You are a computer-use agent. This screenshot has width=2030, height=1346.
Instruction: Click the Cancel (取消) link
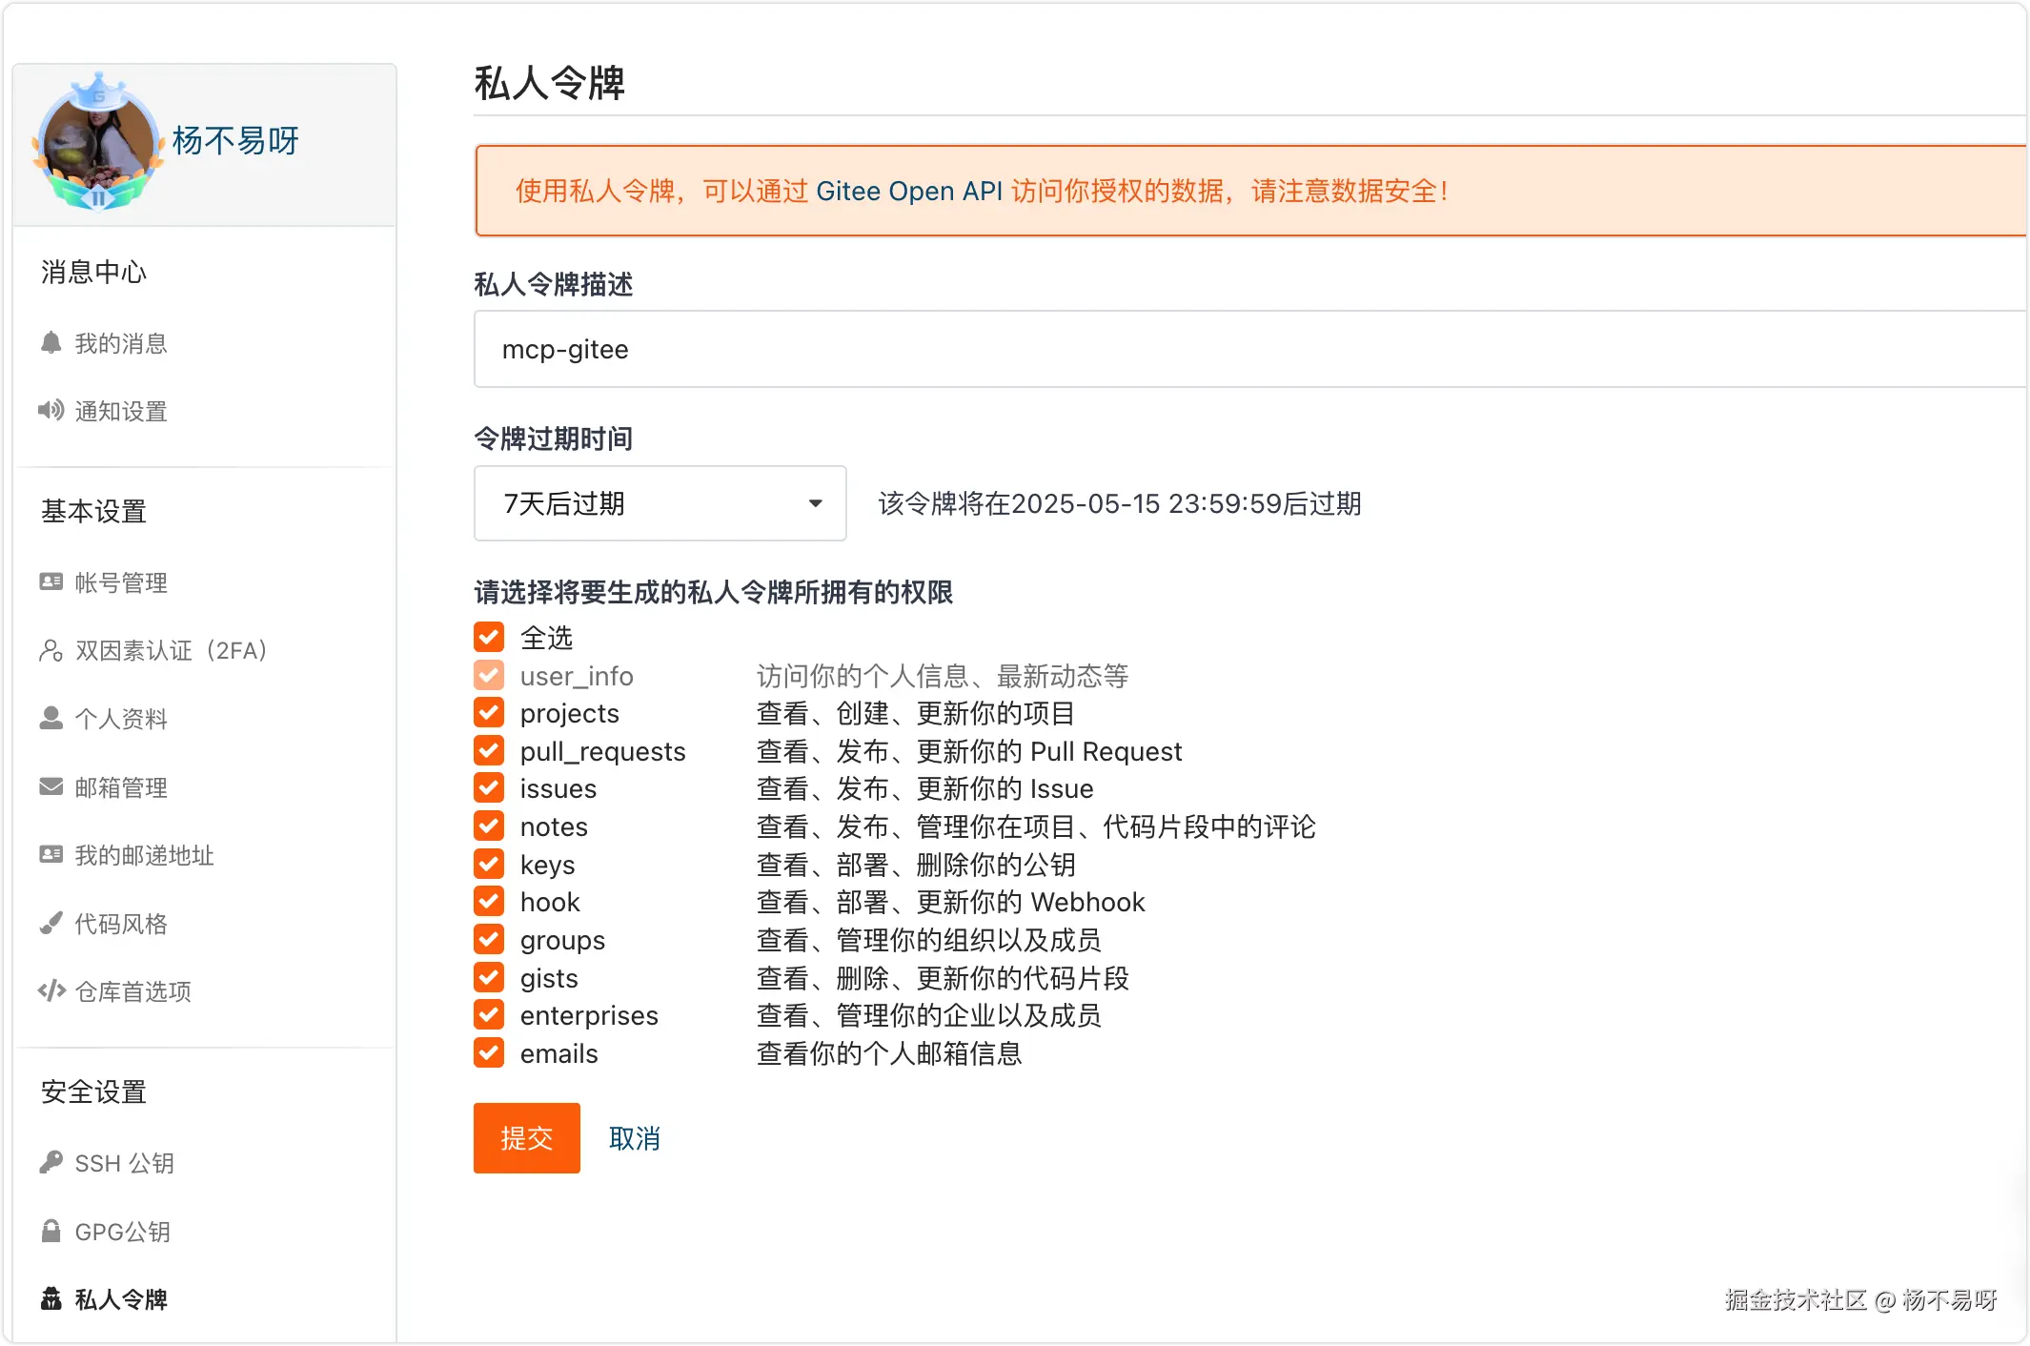point(635,1138)
